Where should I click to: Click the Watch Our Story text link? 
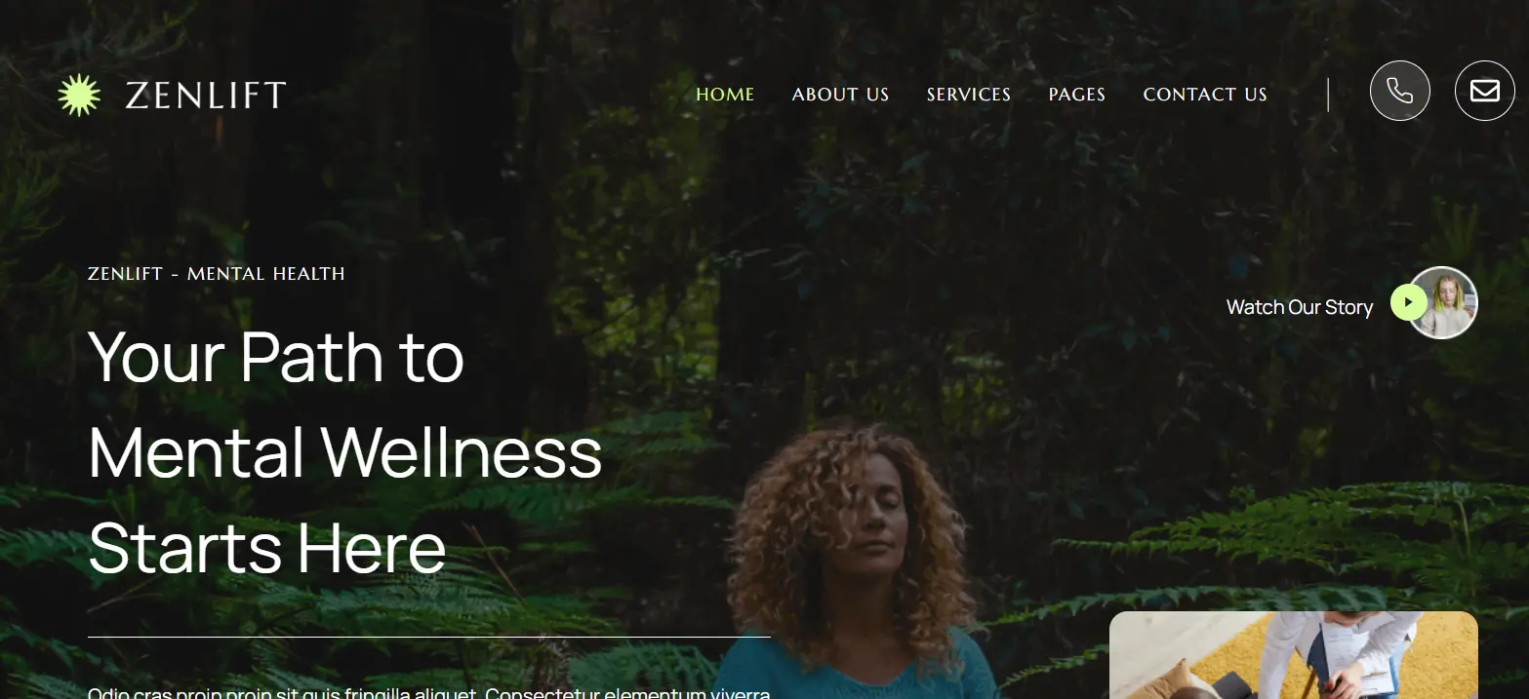(1300, 307)
